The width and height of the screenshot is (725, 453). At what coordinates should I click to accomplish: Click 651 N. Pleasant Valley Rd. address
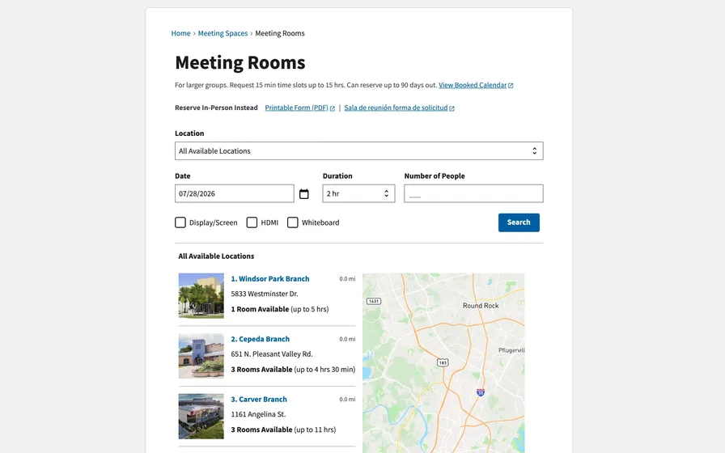(x=272, y=354)
